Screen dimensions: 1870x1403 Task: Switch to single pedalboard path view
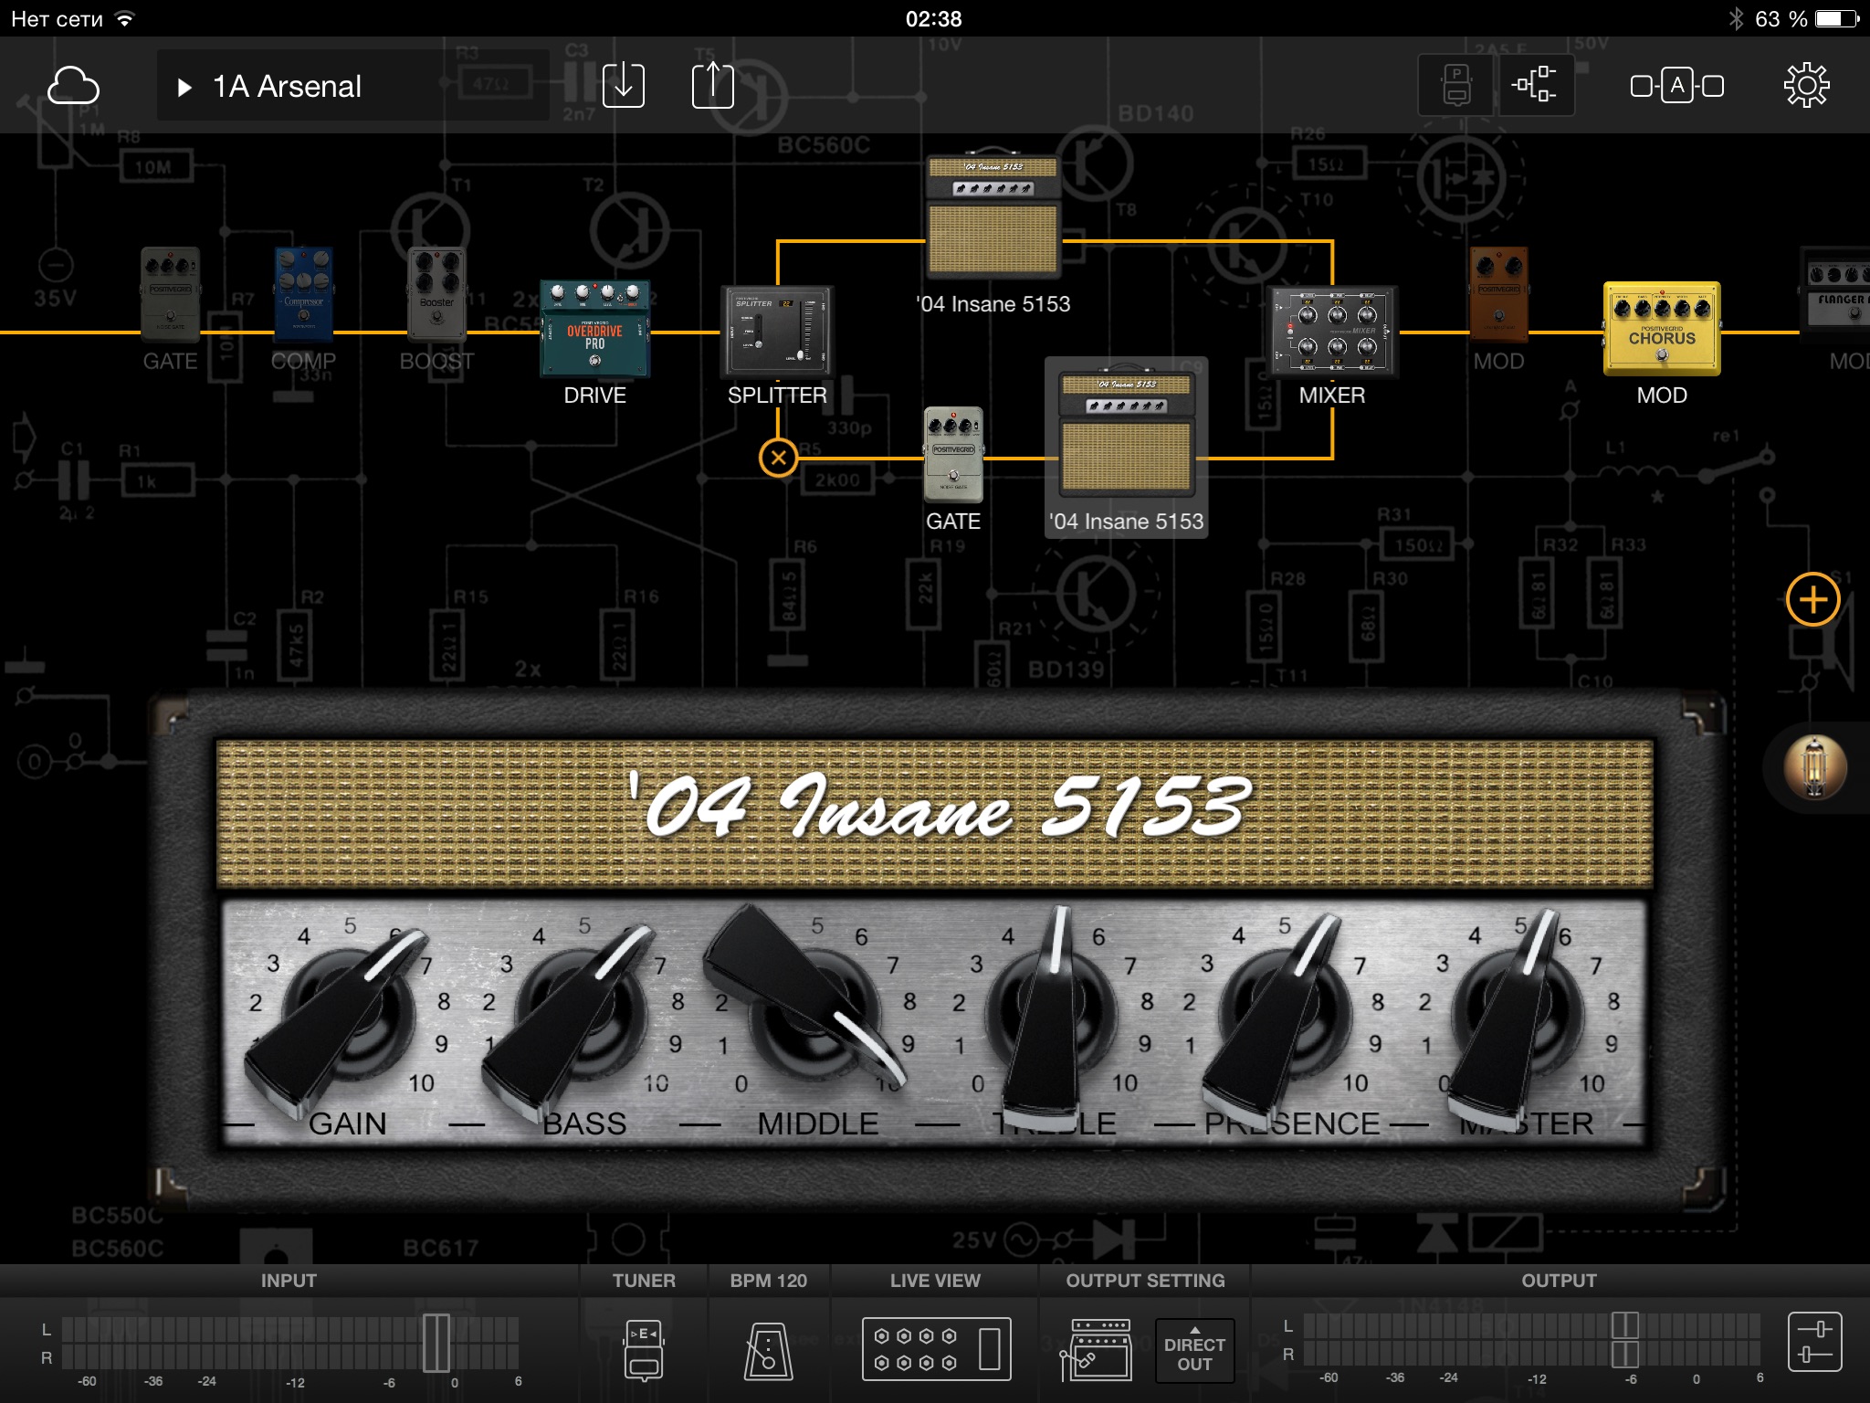pos(1456,85)
